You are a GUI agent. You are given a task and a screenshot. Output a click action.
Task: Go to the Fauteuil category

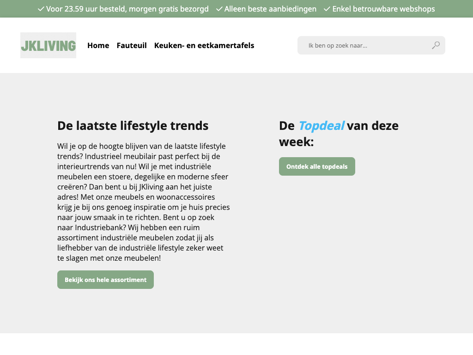[x=132, y=45]
